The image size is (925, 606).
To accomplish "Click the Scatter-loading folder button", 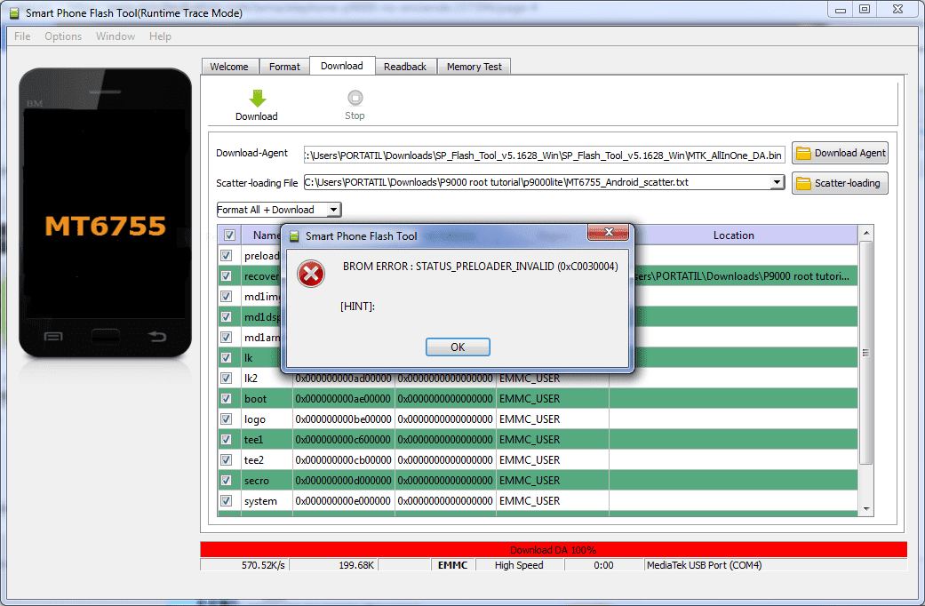I will coord(840,183).
